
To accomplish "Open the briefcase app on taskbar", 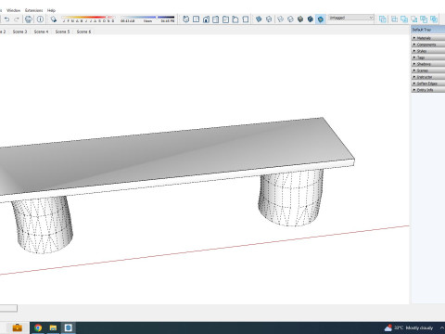I will [18, 328].
